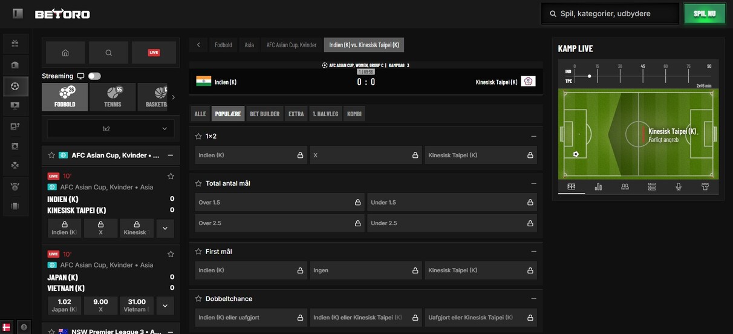
Task: Select the Tennis sport icon
Action: point(112,97)
